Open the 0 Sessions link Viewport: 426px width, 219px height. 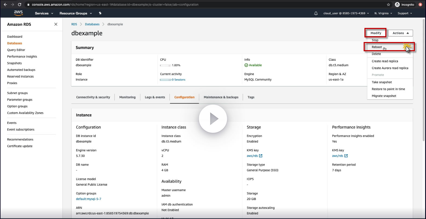tap(179, 80)
